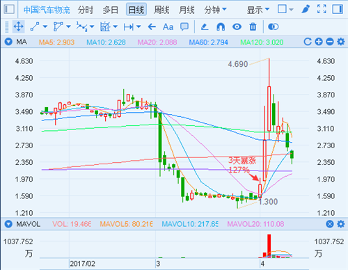The image size is (348, 270).
Task: Select the range interval tool
Action: coord(129,27)
